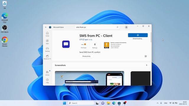Screen dimensions: 189x106
Task: Click the volume speaker tray icon
Action: 173,103
